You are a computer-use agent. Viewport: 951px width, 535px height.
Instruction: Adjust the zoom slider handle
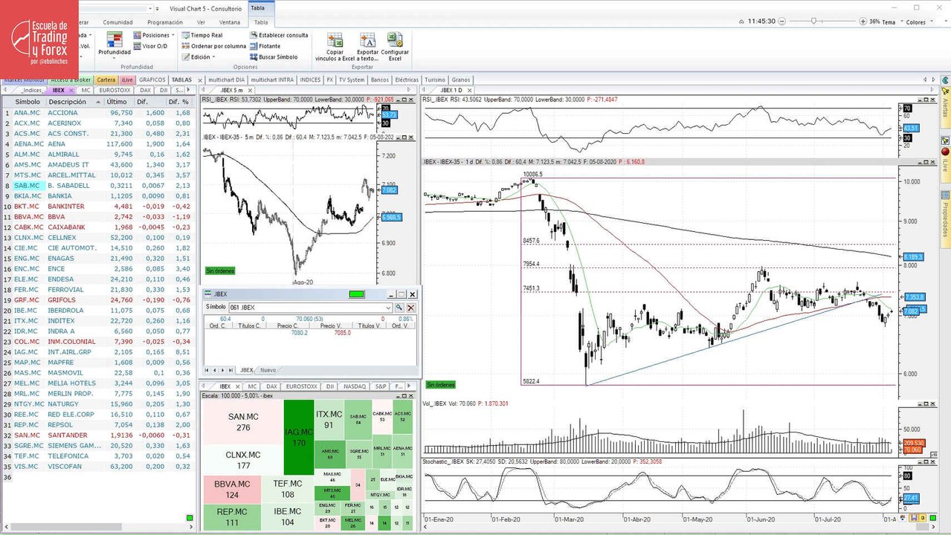click(814, 22)
